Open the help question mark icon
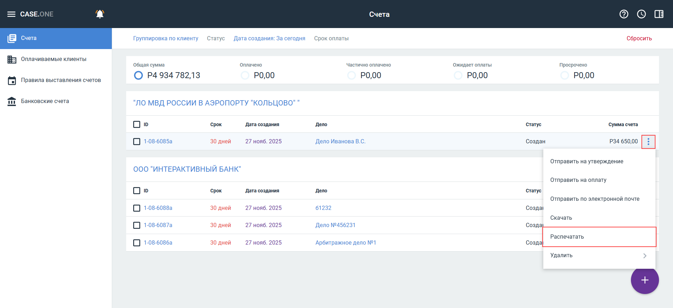The height and width of the screenshot is (308, 673). coord(624,14)
